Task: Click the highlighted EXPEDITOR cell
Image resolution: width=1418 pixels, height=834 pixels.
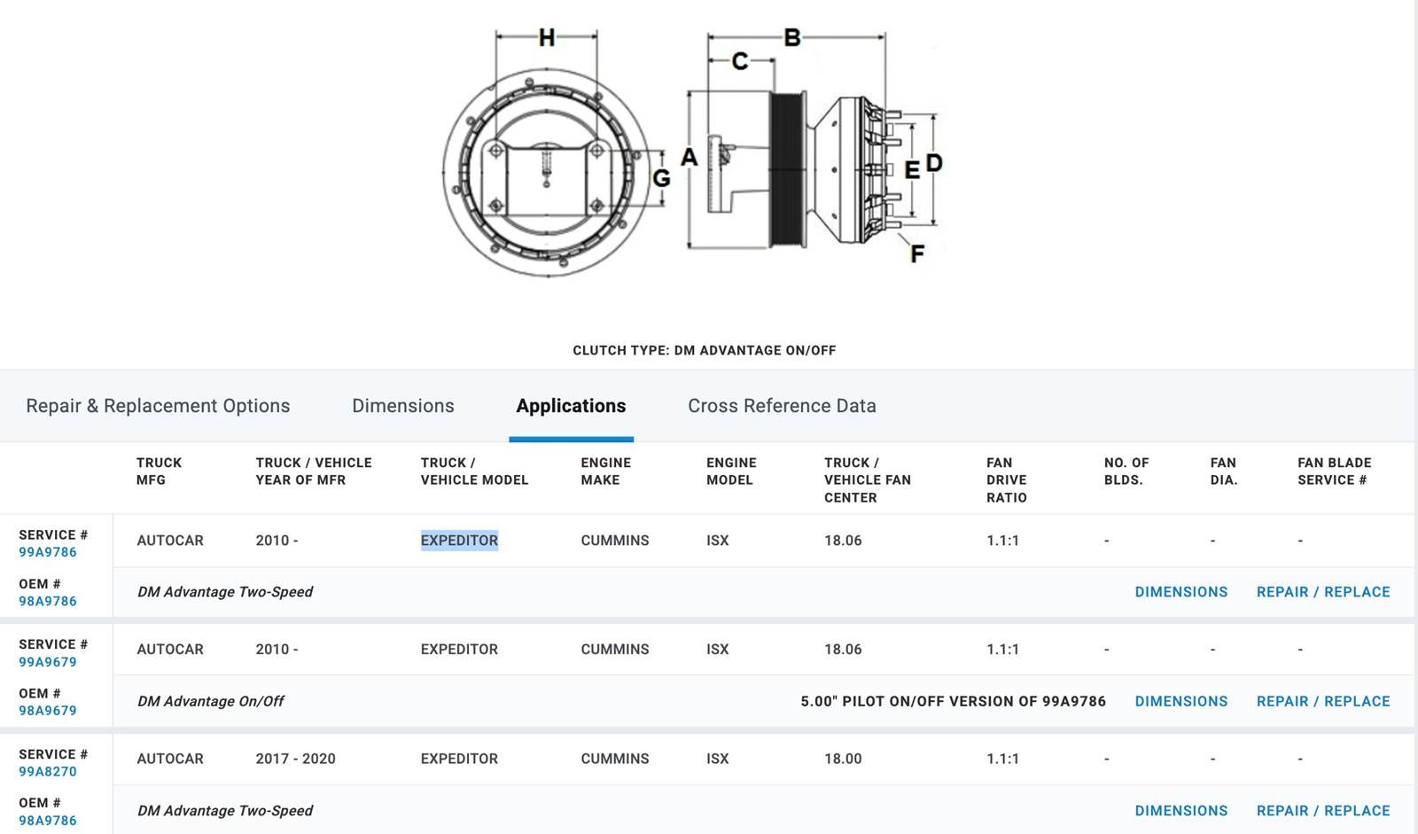Action: click(x=459, y=541)
